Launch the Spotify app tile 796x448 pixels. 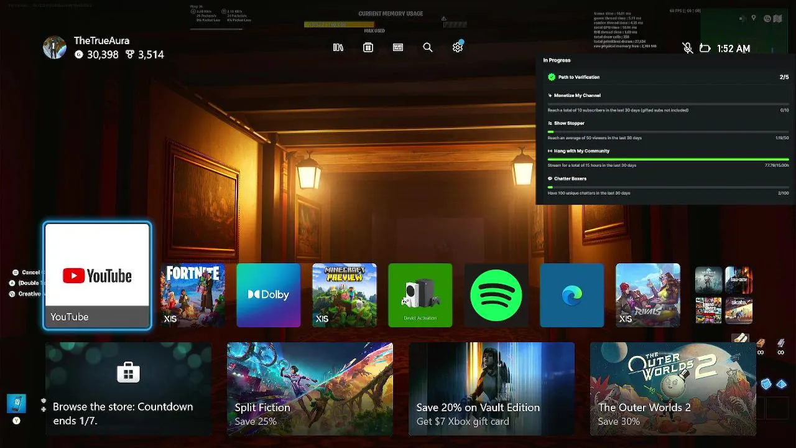[496, 295]
